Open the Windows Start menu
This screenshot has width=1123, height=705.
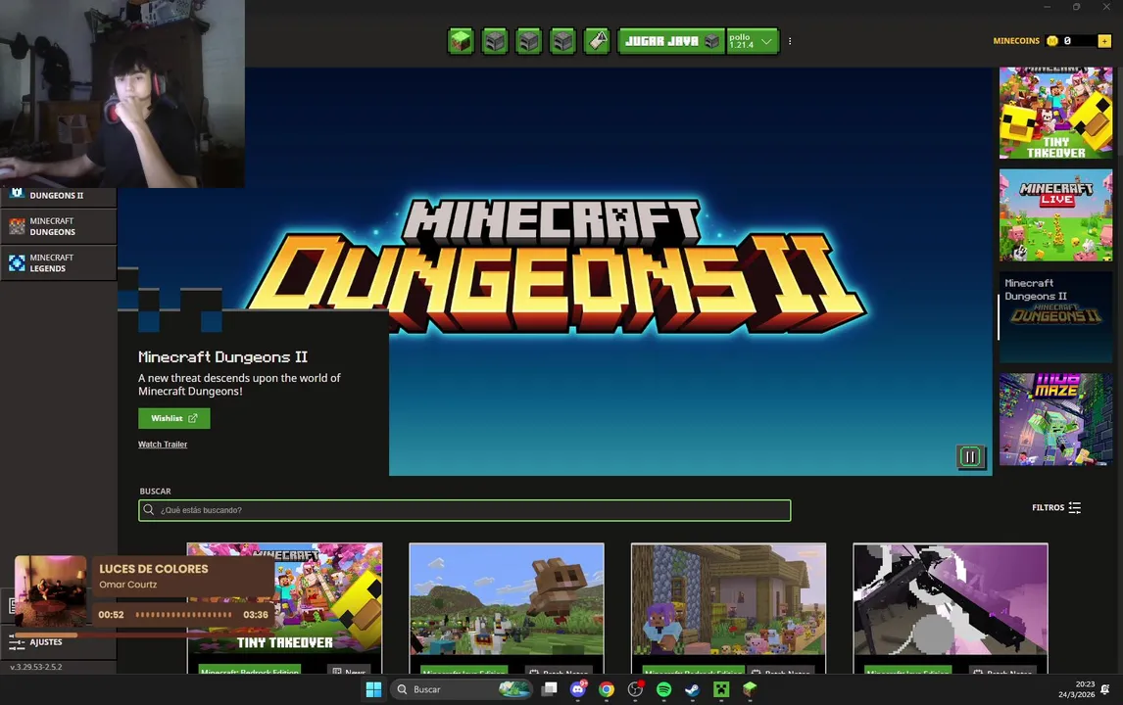(373, 689)
